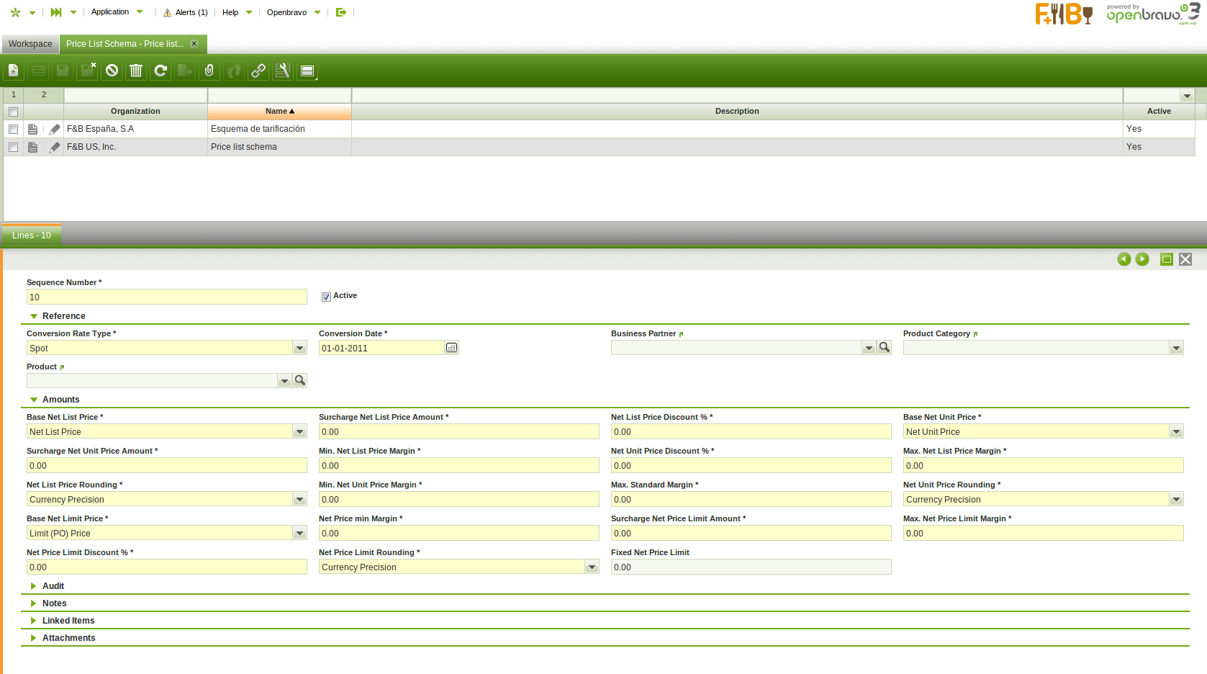1207x674 pixels.
Task: Open the Business Partner search magnifier
Action: pos(885,348)
